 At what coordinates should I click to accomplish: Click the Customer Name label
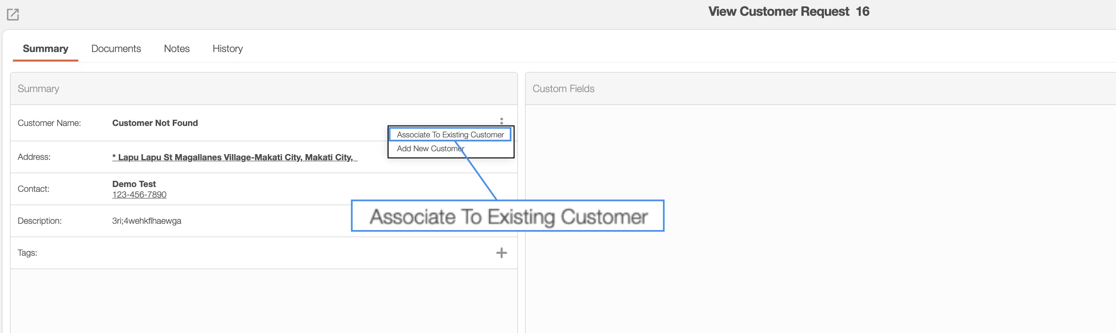49,123
